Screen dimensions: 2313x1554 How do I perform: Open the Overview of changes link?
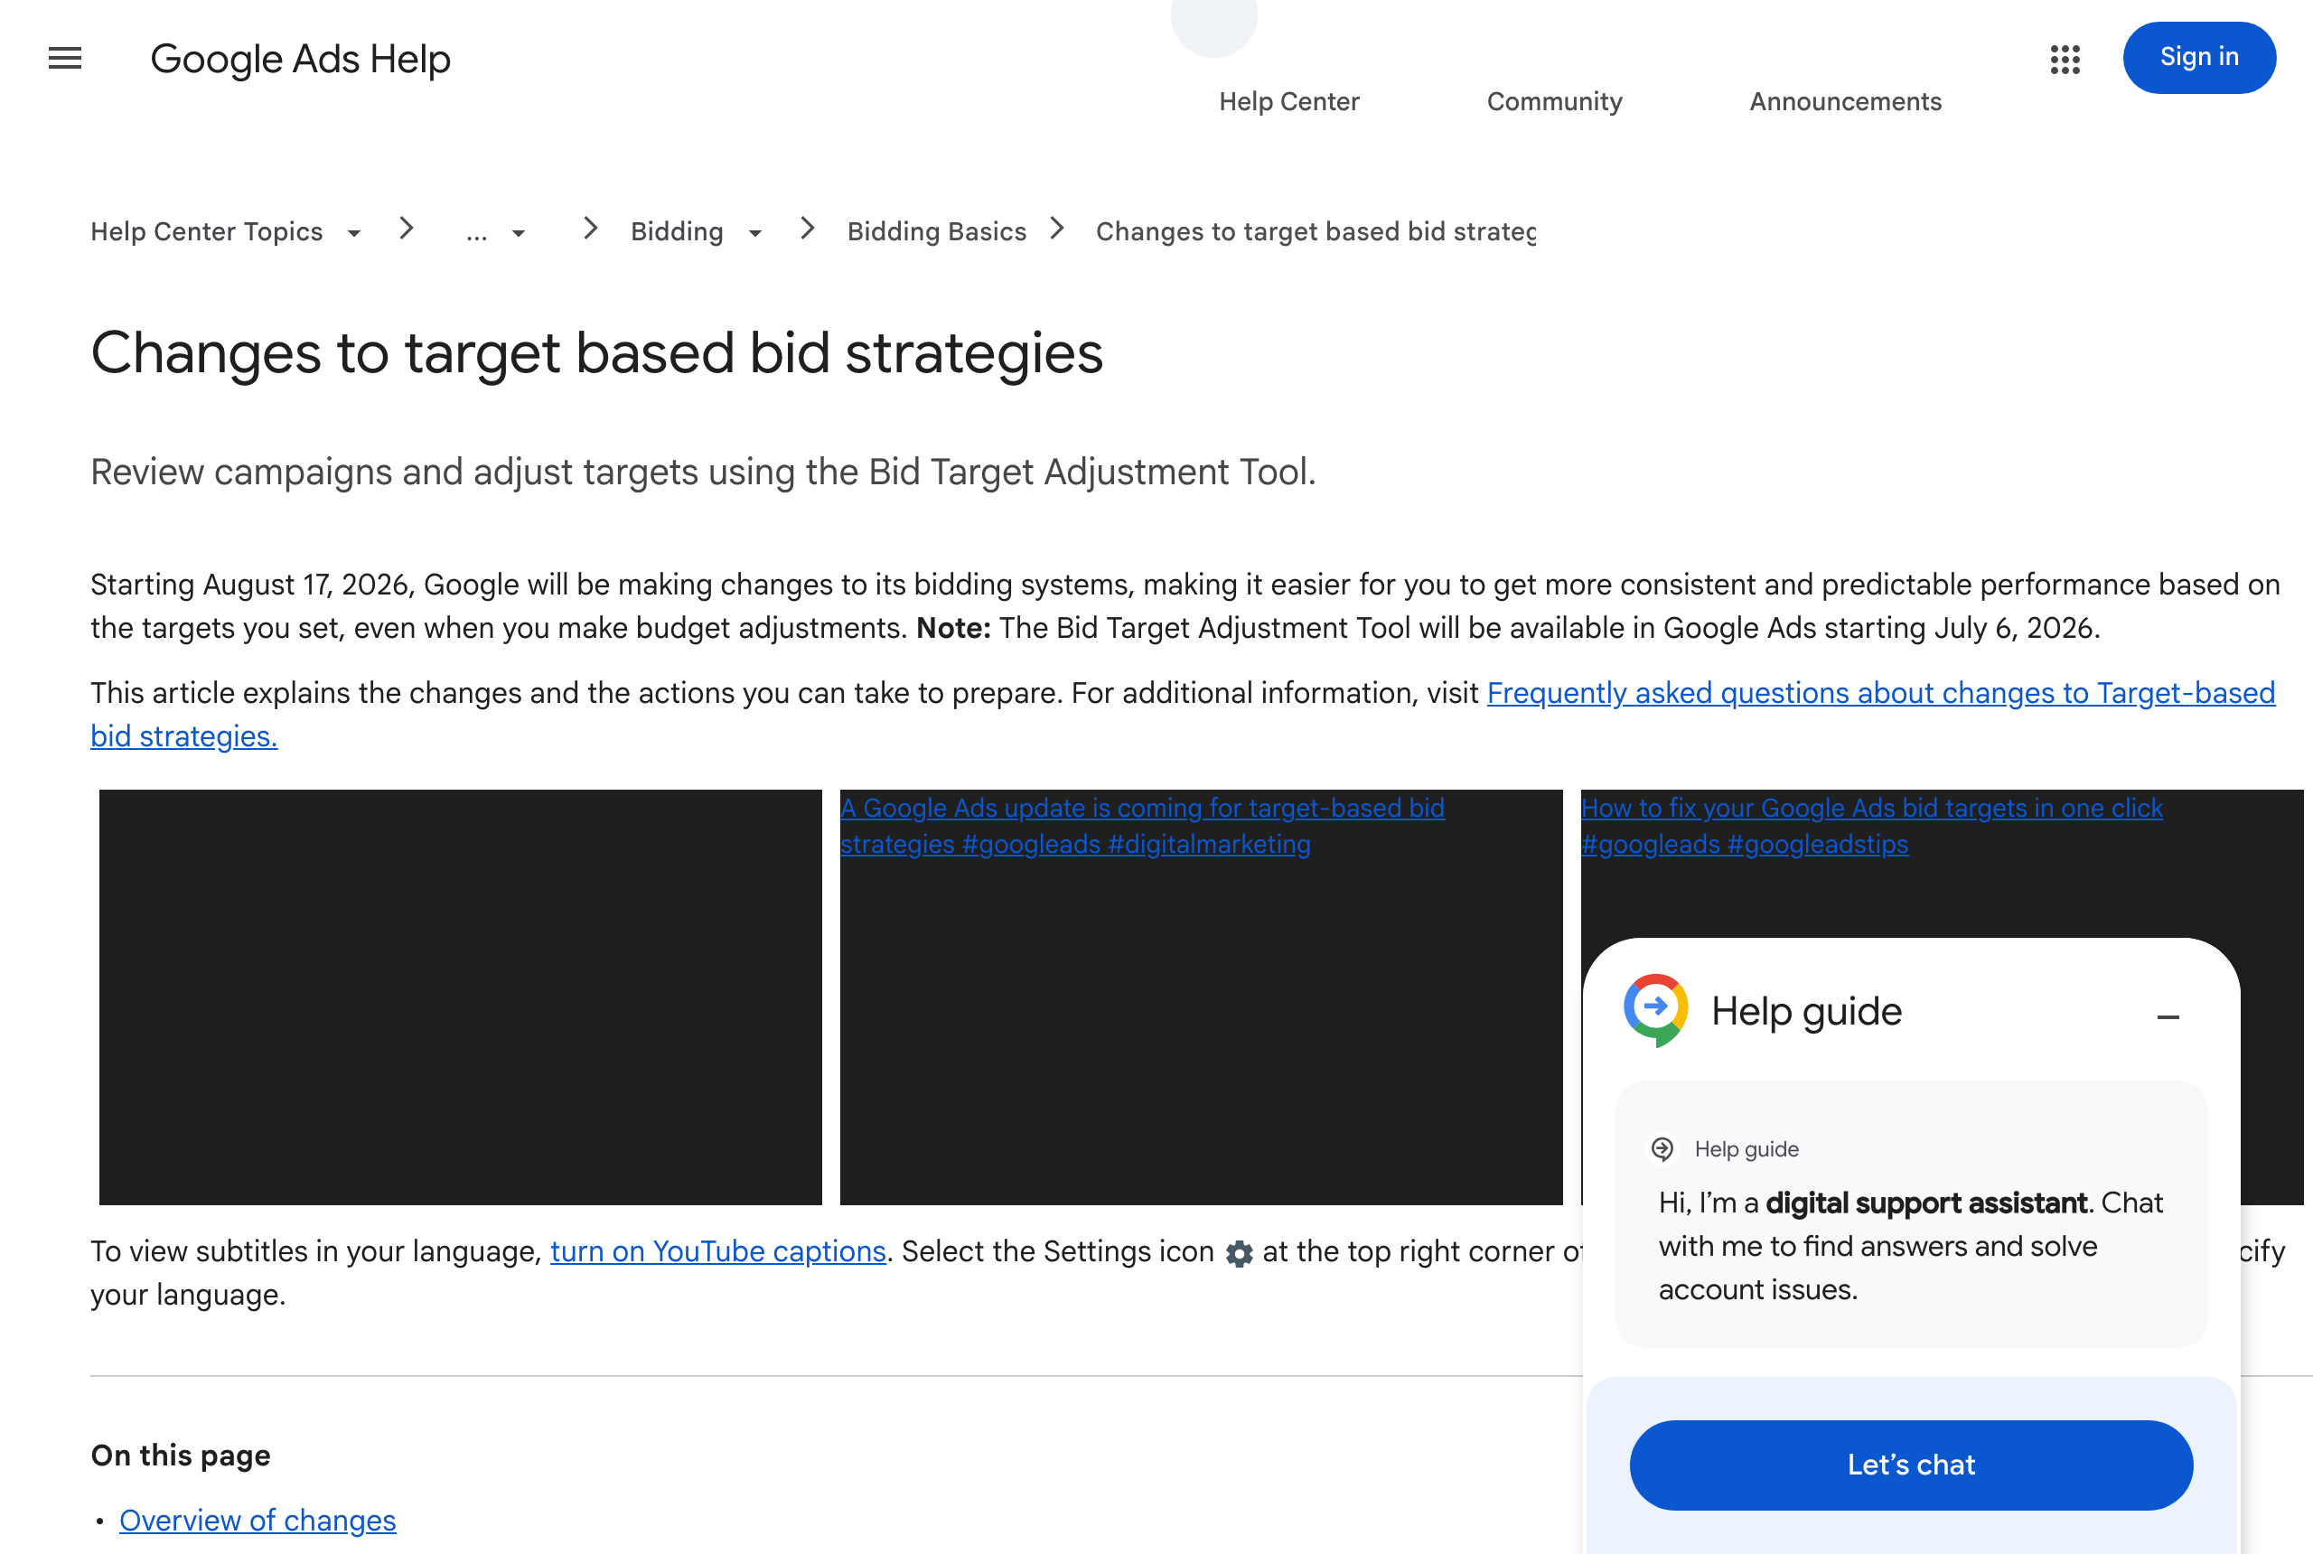click(258, 1520)
